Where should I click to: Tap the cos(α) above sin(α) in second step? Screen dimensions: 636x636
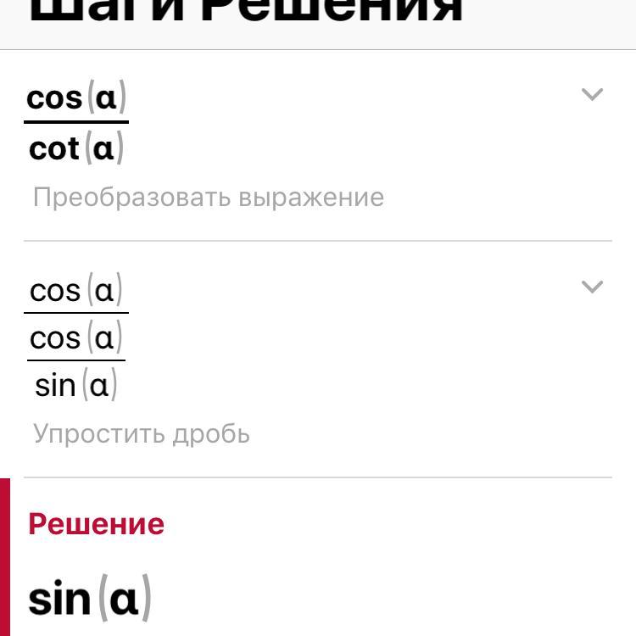tap(76, 338)
